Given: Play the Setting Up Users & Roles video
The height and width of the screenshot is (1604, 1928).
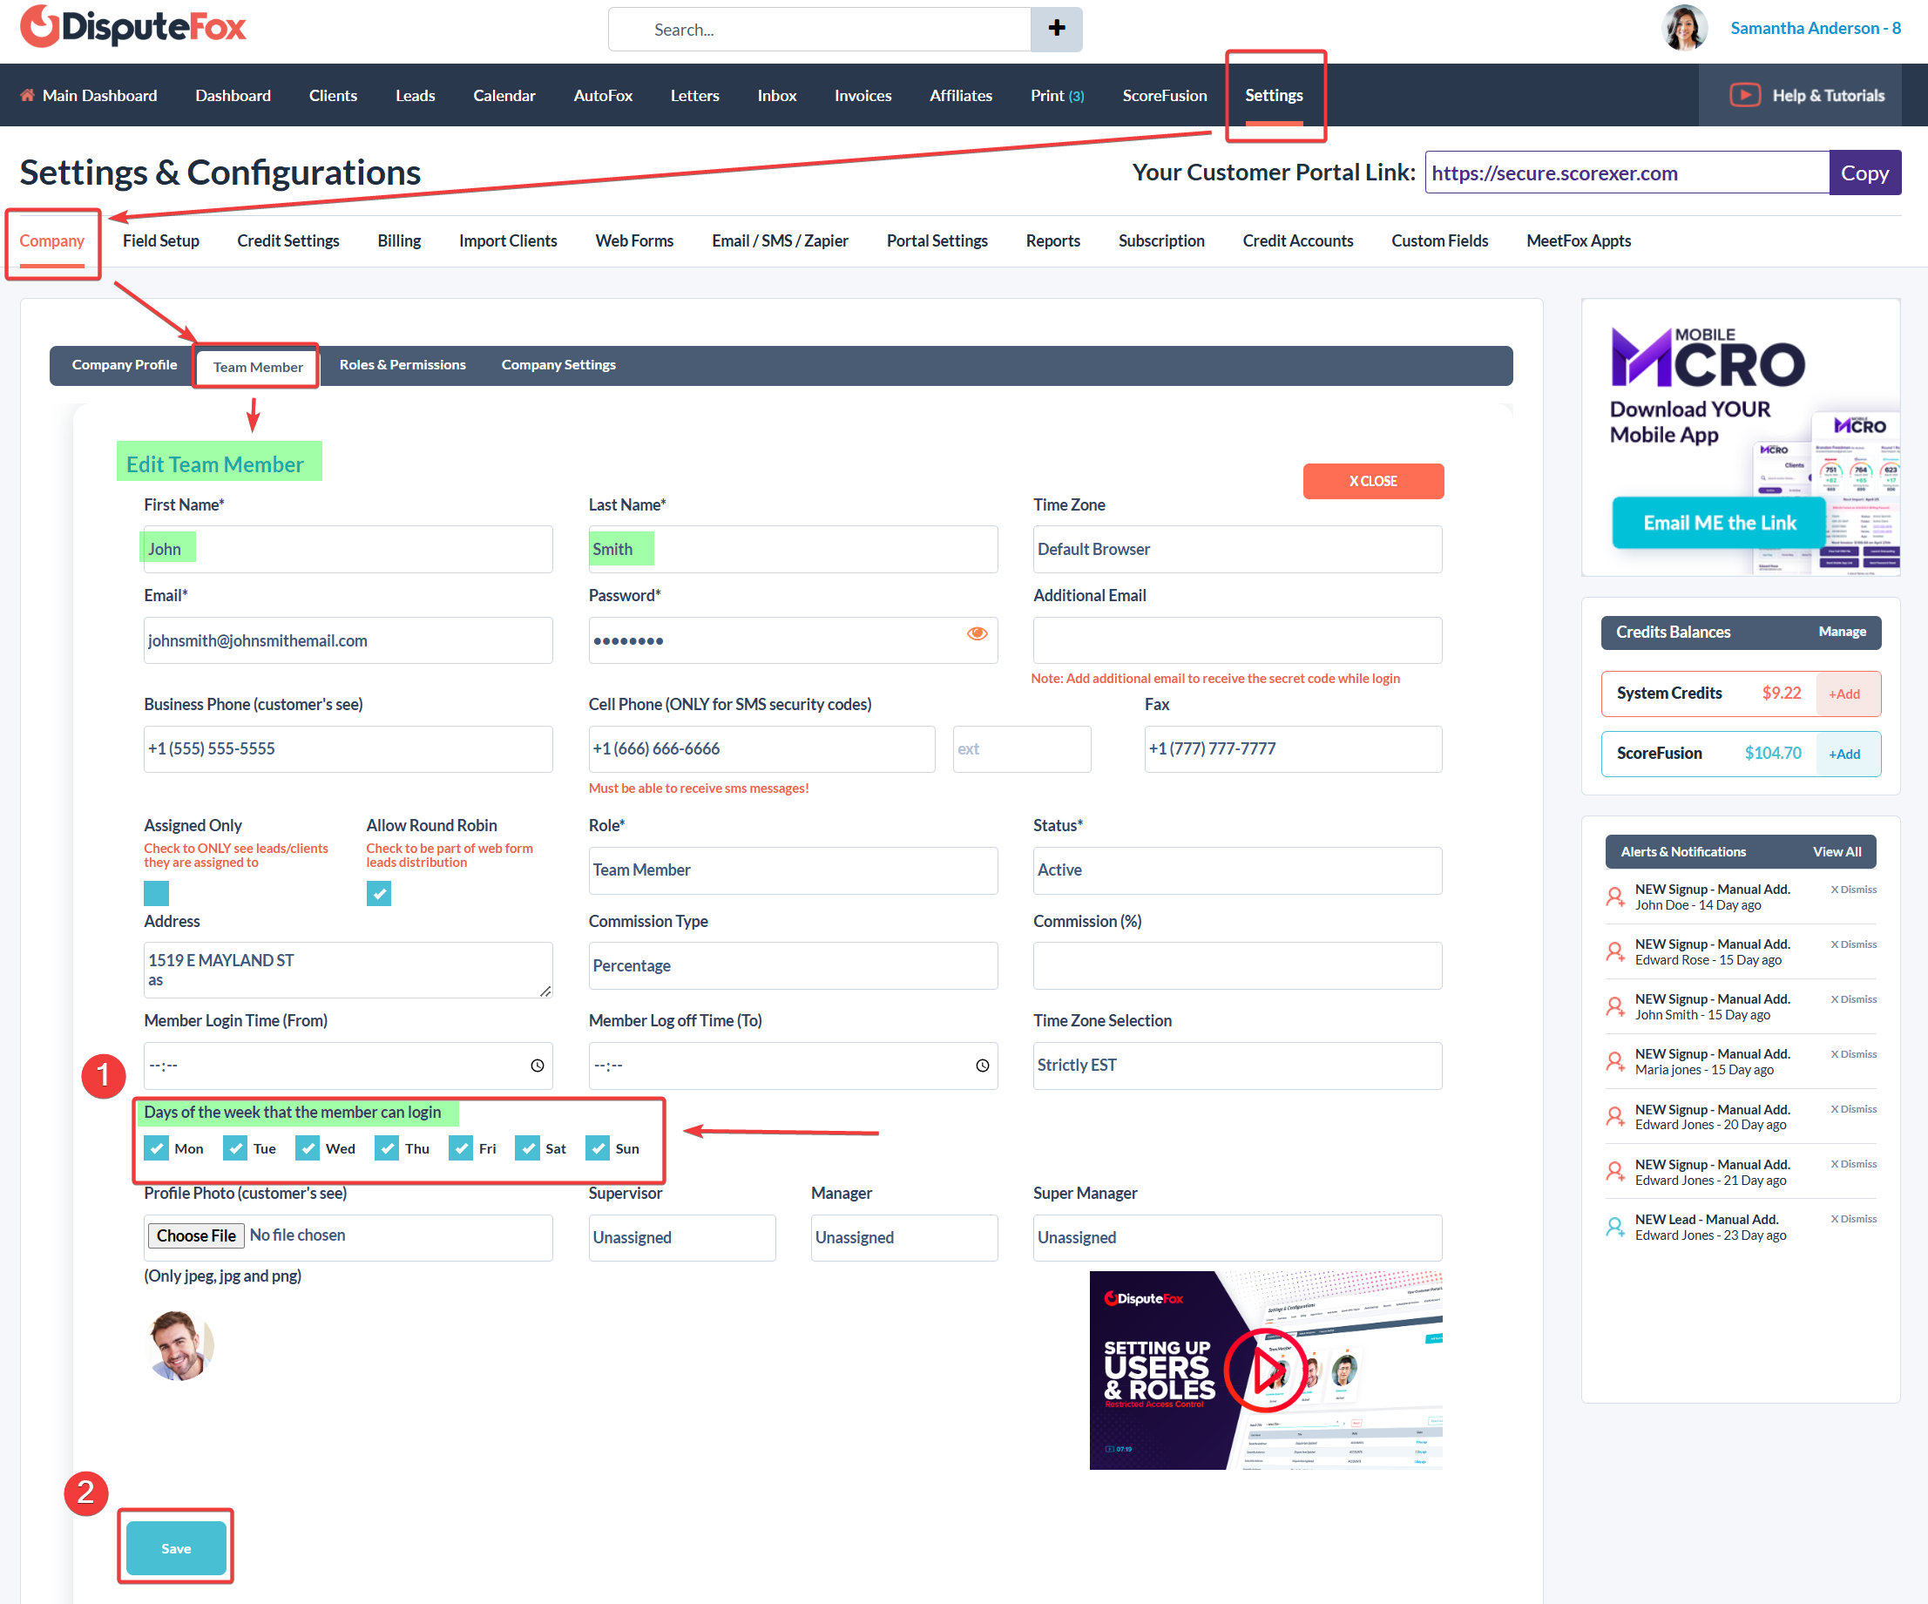Looking at the screenshot, I should [x=1267, y=1370].
